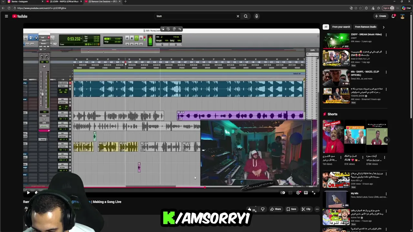This screenshot has width=413, height=232.
Task: Open more actions ellipsis below video
Action: click(317, 209)
